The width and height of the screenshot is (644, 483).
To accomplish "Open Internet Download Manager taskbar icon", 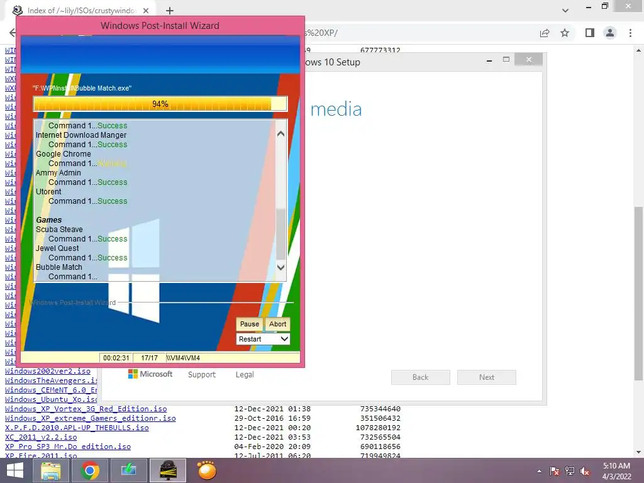I will 128,470.
